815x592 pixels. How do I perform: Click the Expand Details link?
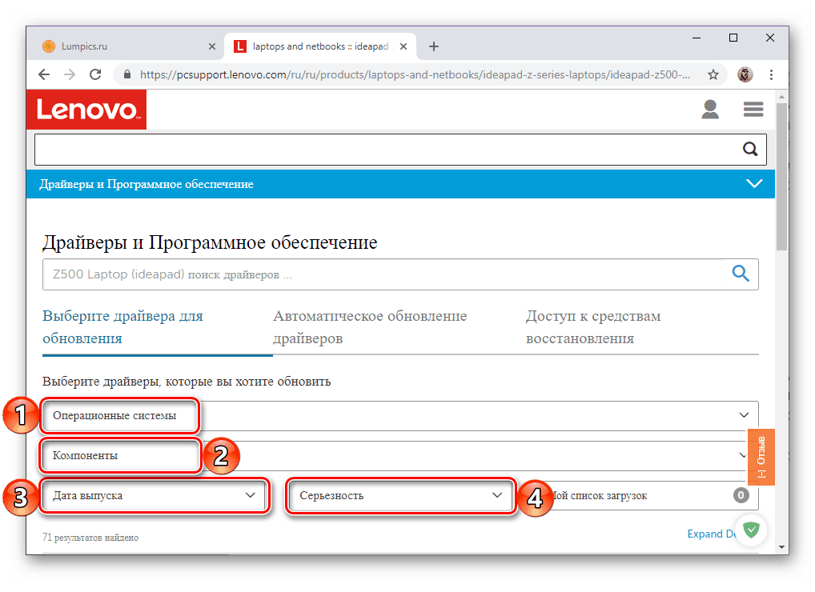tap(710, 534)
